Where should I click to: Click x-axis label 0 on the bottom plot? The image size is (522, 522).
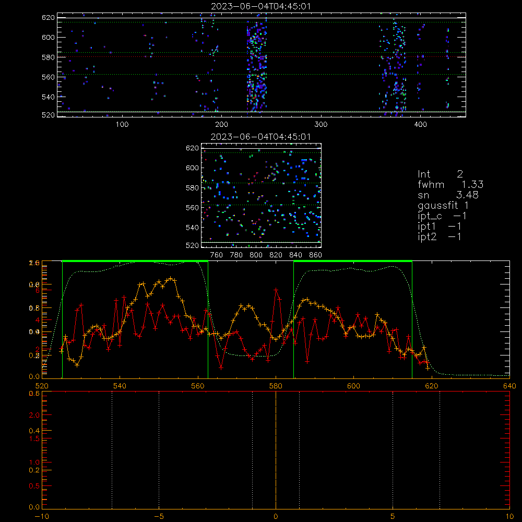(276, 516)
